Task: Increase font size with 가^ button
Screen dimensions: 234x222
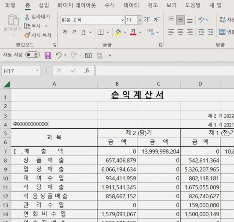Action: (147, 19)
